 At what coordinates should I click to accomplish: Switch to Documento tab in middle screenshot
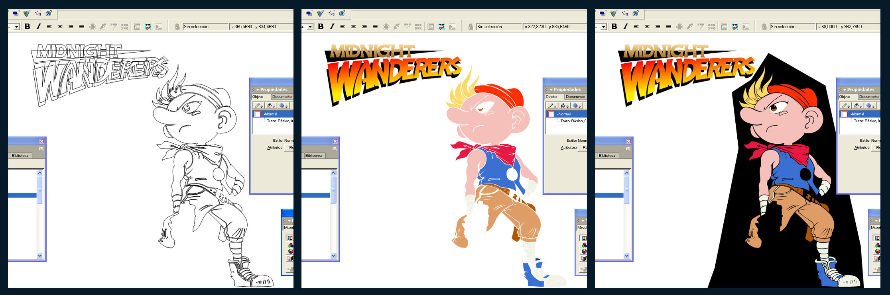coord(575,97)
